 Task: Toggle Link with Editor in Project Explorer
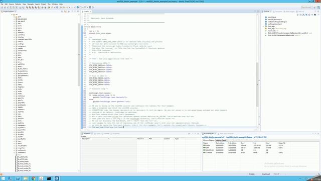coord(65,12)
